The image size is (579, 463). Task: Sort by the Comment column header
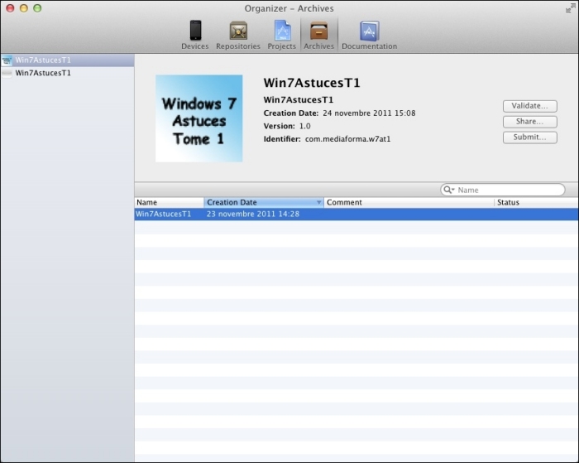pyautogui.click(x=408, y=202)
